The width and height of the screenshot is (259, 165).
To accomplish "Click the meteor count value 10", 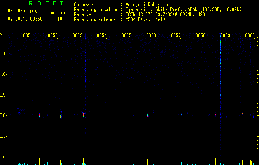I will pyautogui.click(x=60, y=19).
